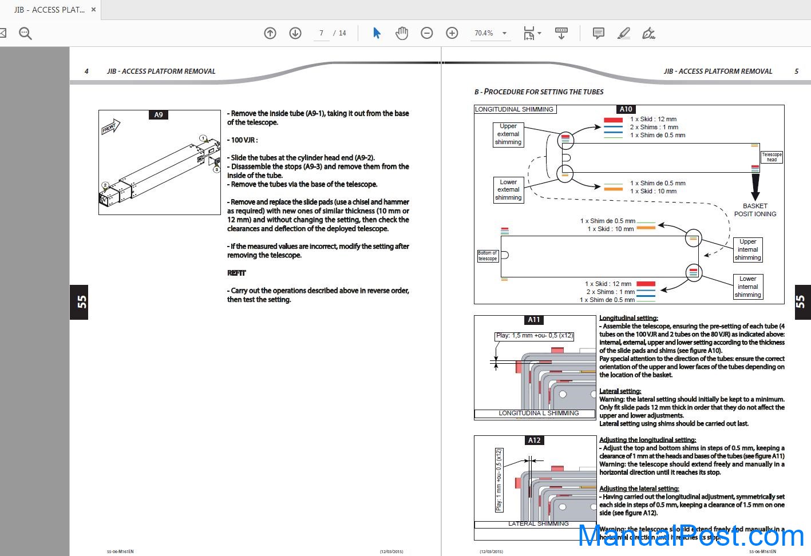Screen dimensions: 811x556
Task: Click the 'Upper external shimming' label box
Action: (508, 134)
